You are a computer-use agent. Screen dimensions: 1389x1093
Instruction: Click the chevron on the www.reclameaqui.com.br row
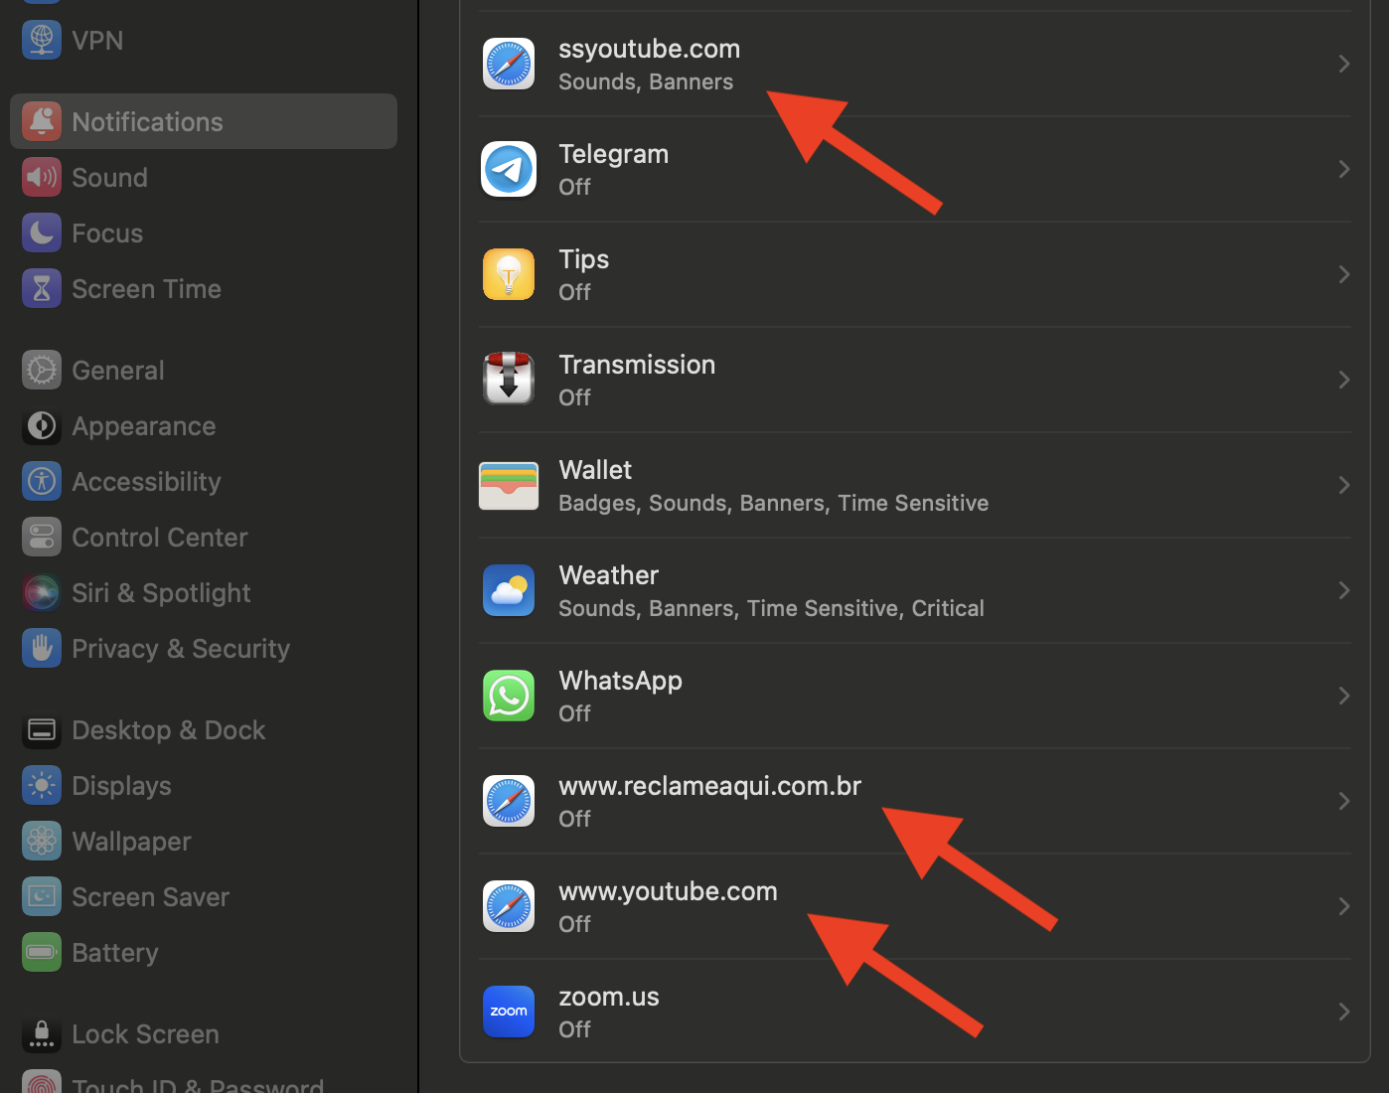coord(1344,801)
